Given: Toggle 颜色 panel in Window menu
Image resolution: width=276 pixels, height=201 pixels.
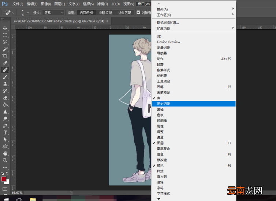Looking at the screenshot, I should point(194,166).
